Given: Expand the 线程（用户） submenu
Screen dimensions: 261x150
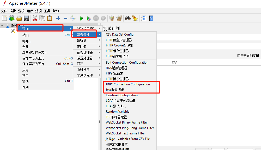Looking at the screenshot, I should 87,29.
